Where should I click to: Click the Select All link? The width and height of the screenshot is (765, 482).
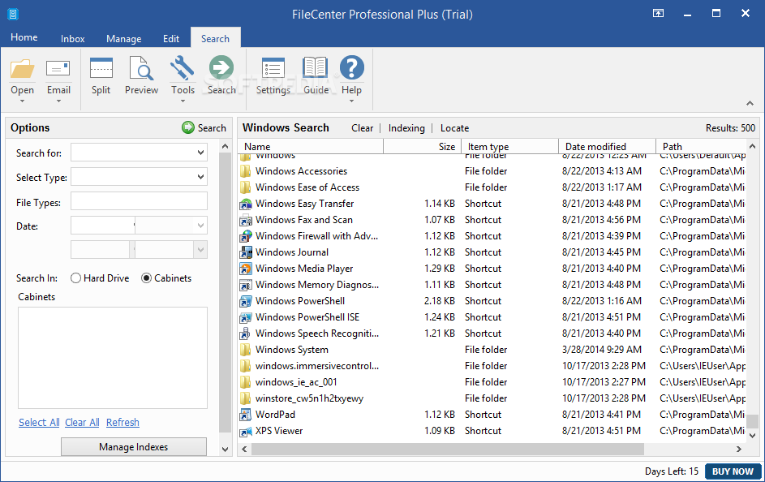pos(39,423)
